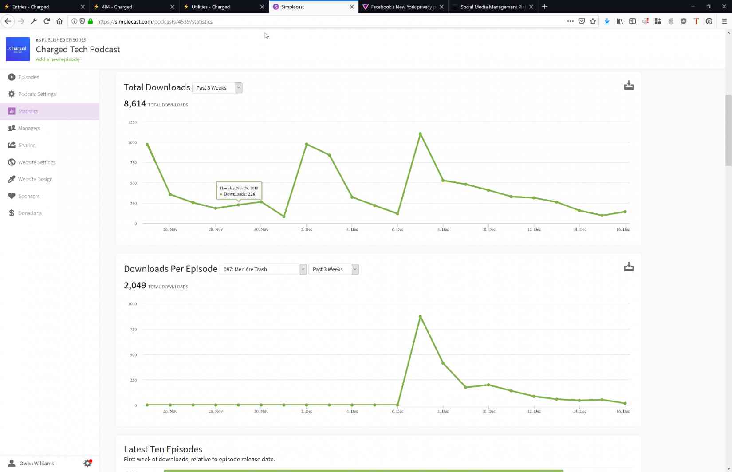This screenshot has width=732, height=472.
Task: Click the Add a new episode link
Action: click(58, 59)
